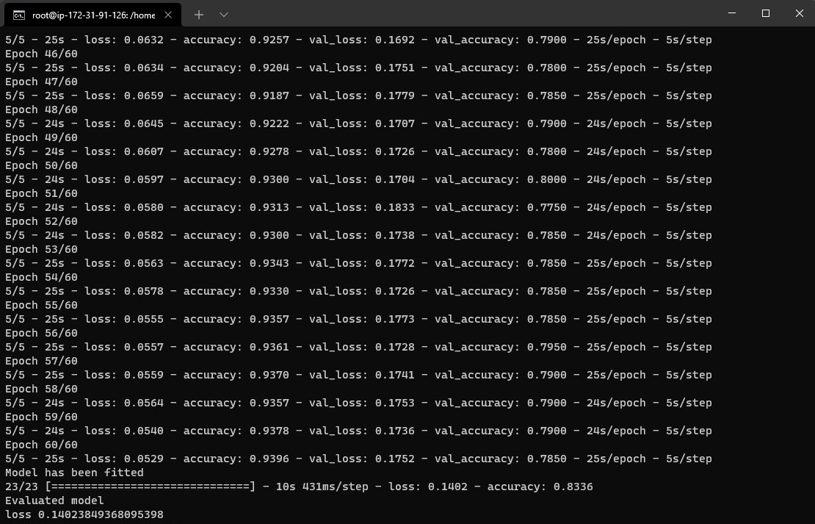Open a new terminal tab

pos(198,15)
